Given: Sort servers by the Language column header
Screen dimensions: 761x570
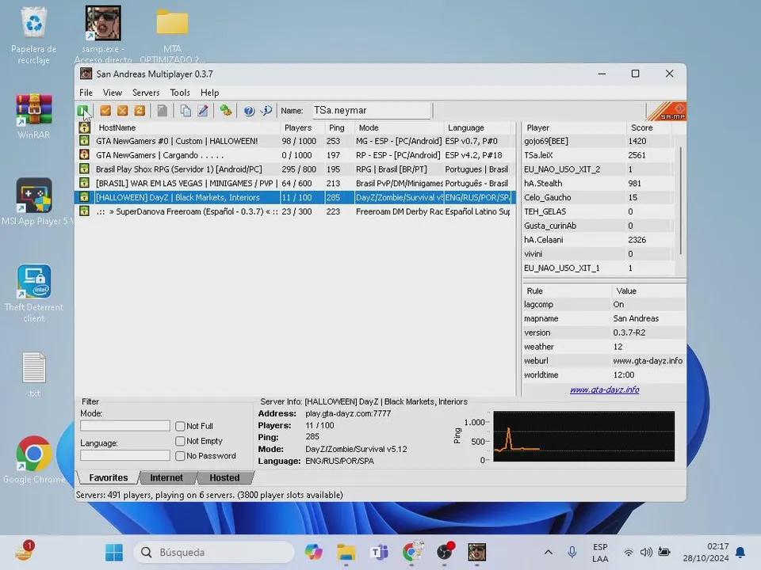Looking at the screenshot, I should tap(477, 127).
